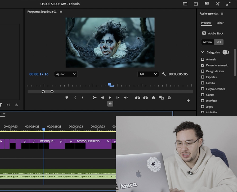Click the Áudio essencial panel scrollbar
This screenshot has height=192, width=237.
point(235,62)
